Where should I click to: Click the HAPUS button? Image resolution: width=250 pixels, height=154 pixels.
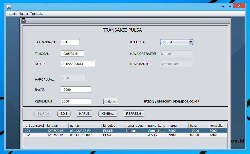tap(84, 113)
